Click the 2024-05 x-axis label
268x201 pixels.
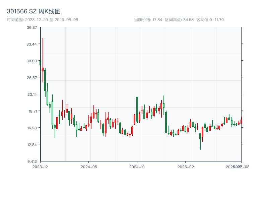(89, 167)
